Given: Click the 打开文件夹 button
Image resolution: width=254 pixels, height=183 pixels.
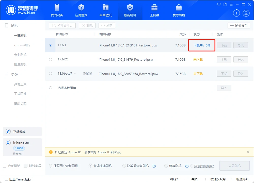Looking at the screenshot, I should pyautogui.click(x=62, y=26).
